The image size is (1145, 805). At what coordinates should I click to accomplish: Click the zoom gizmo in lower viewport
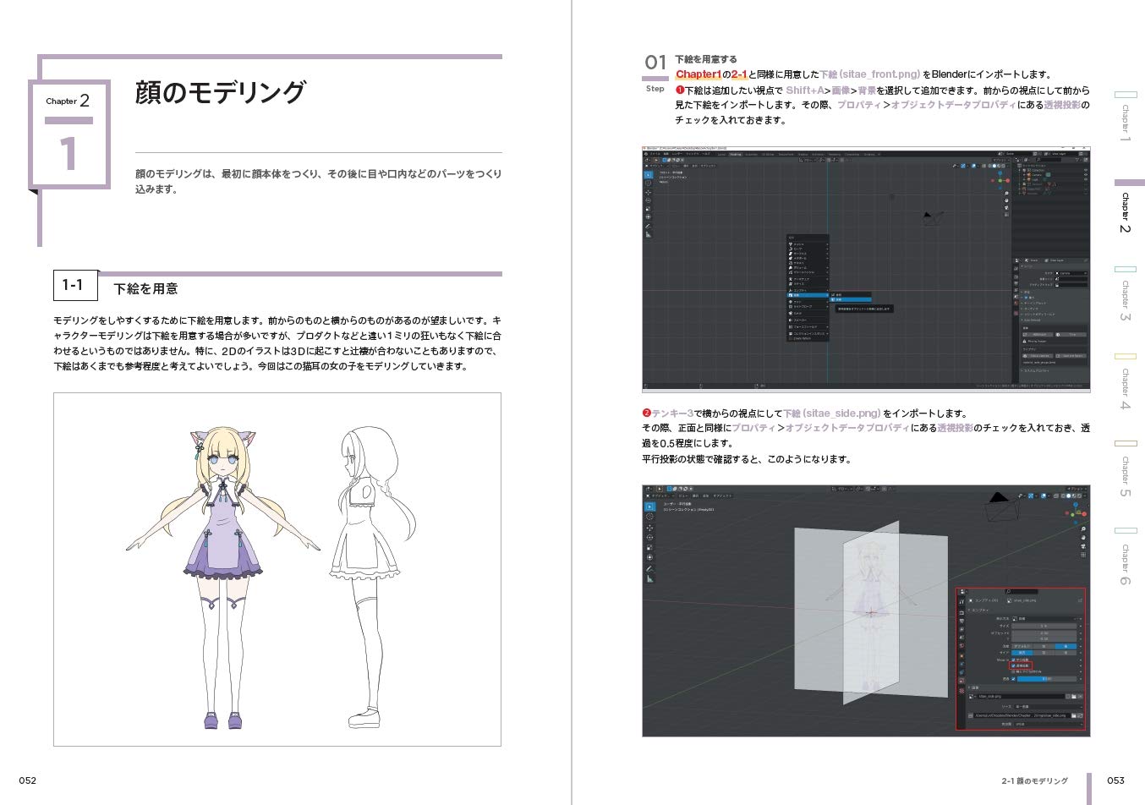click(1083, 528)
